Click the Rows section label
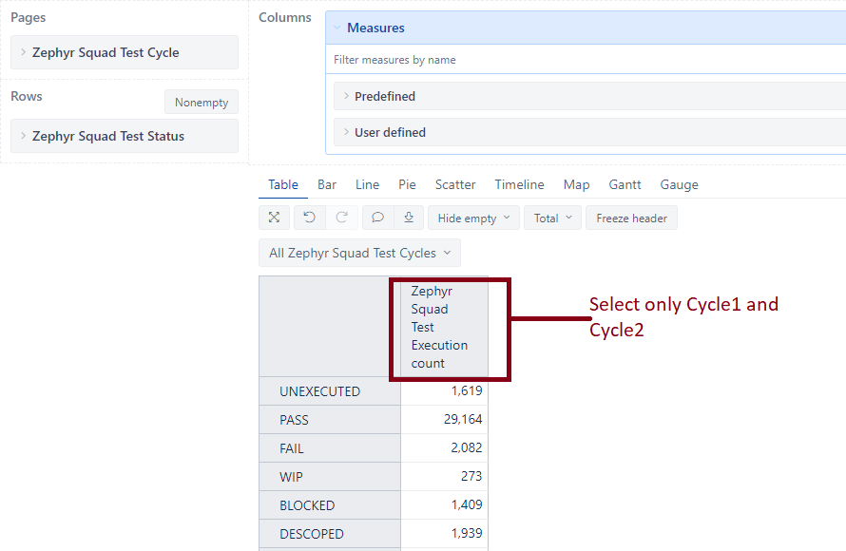Screen dimensions: 846x551 (x=27, y=96)
